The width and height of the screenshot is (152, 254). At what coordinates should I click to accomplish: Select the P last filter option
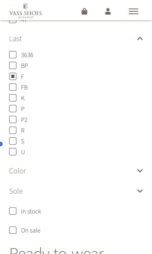13,109
